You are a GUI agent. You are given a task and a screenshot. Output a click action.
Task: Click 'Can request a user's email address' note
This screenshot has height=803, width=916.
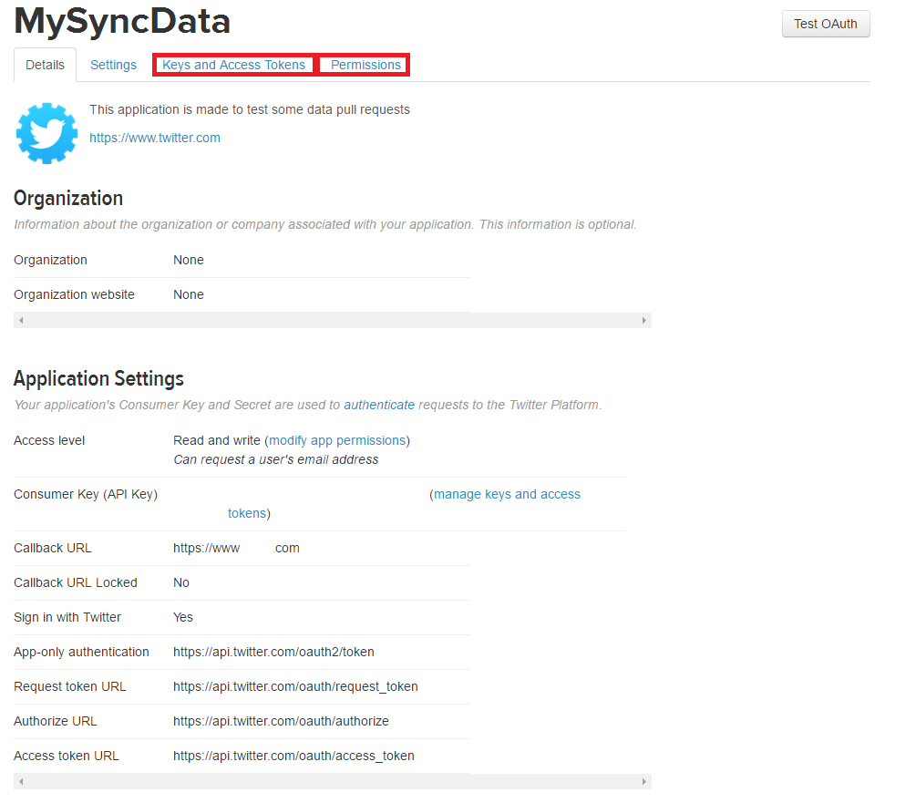276,459
